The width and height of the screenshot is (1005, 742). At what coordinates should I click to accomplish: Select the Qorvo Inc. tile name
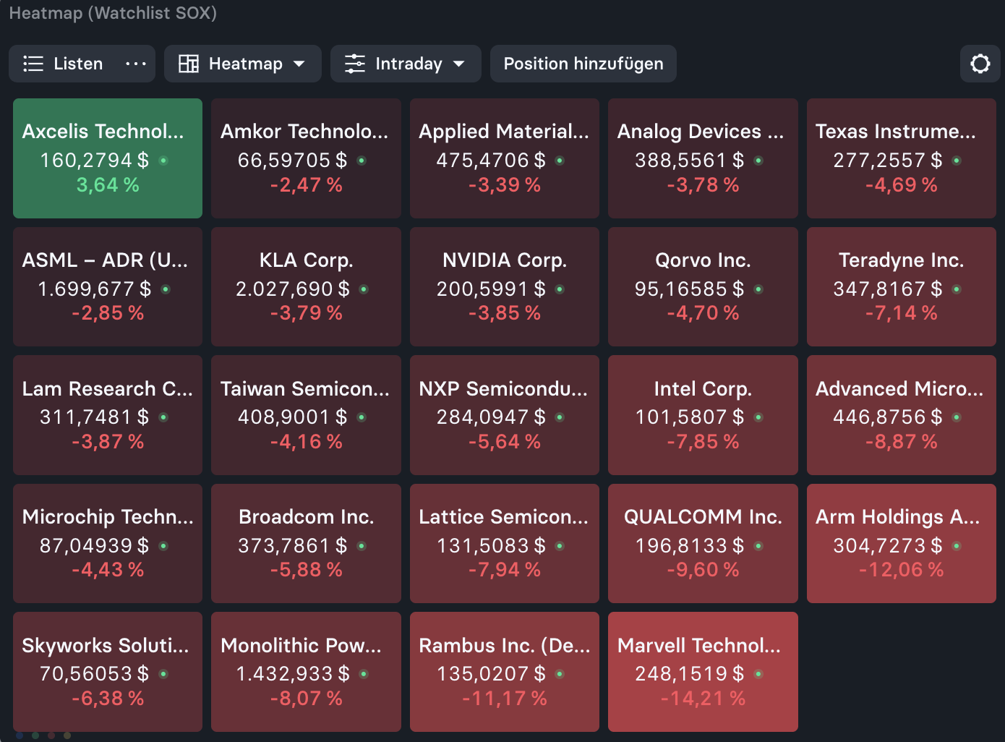click(703, 260)
